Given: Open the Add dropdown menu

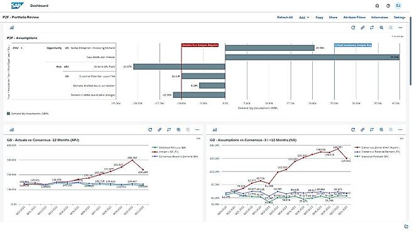Looking at the screenshot, I should pyautogui.click(x=304, y=18).
